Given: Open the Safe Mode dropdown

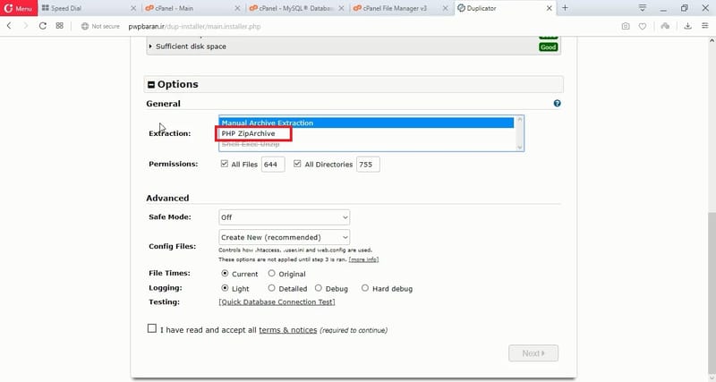Looking at the screenshot, I should (x=284, y=217).
